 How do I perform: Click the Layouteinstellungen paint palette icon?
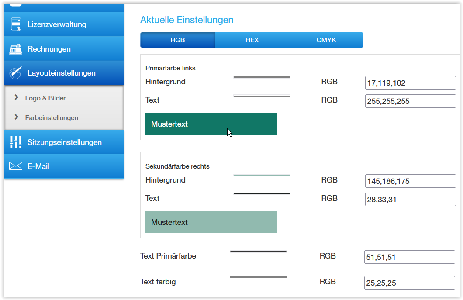click(16, 73)
